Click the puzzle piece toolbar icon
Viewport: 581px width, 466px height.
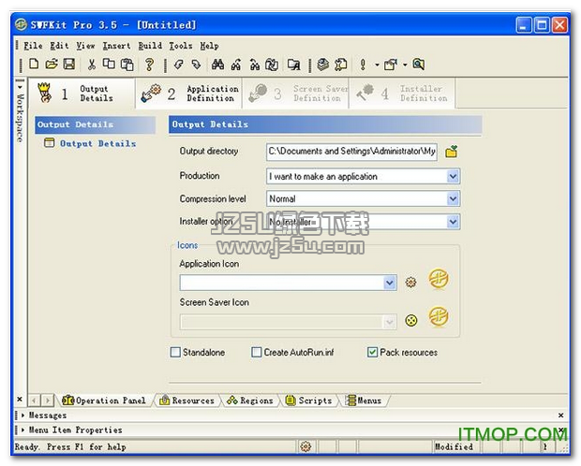click(341, 65)
